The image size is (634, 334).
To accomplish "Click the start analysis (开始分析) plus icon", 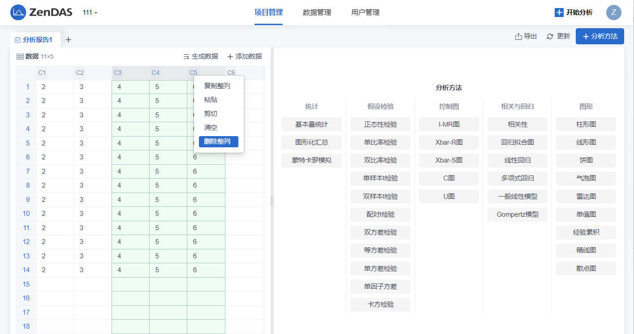I will pos(559,13).
